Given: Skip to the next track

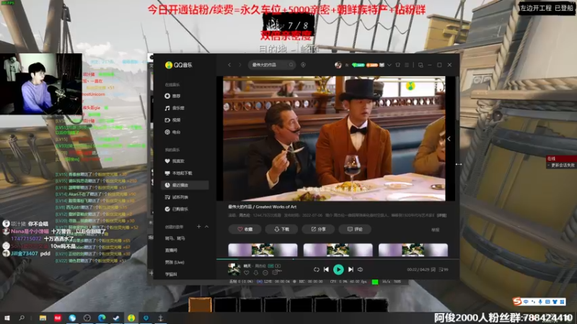Looking at the screenshot, I should 351,269.
